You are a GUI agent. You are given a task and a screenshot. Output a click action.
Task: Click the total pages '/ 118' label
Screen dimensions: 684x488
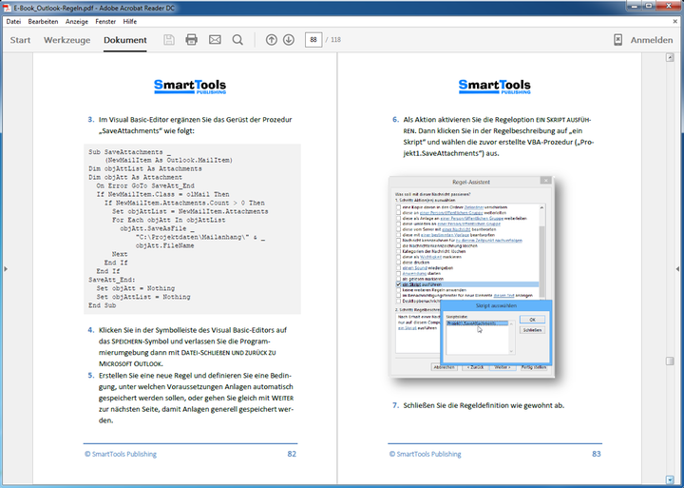click(333, 40)
